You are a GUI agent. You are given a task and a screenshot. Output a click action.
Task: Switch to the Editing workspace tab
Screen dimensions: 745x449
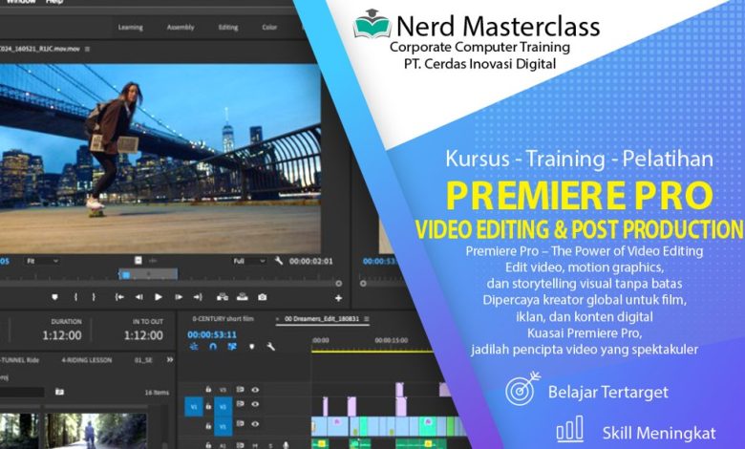click(x=228, y=28)
